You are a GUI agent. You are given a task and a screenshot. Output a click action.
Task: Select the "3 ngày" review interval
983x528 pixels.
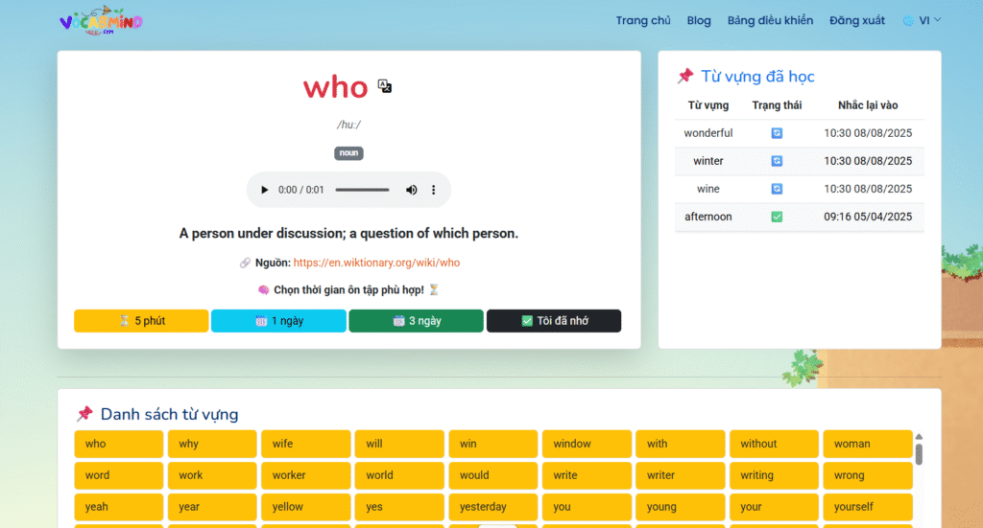[x=417, y=321]
